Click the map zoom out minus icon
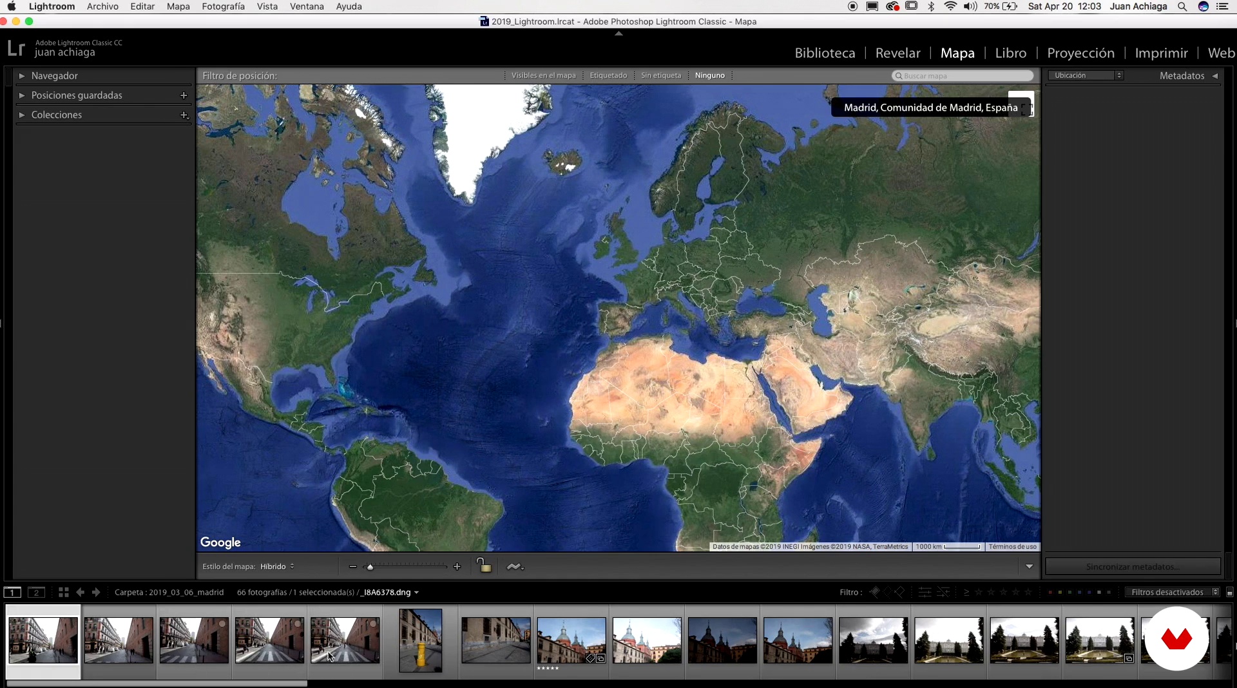This screenshot has height=688, width=1237. pos(352,567)
